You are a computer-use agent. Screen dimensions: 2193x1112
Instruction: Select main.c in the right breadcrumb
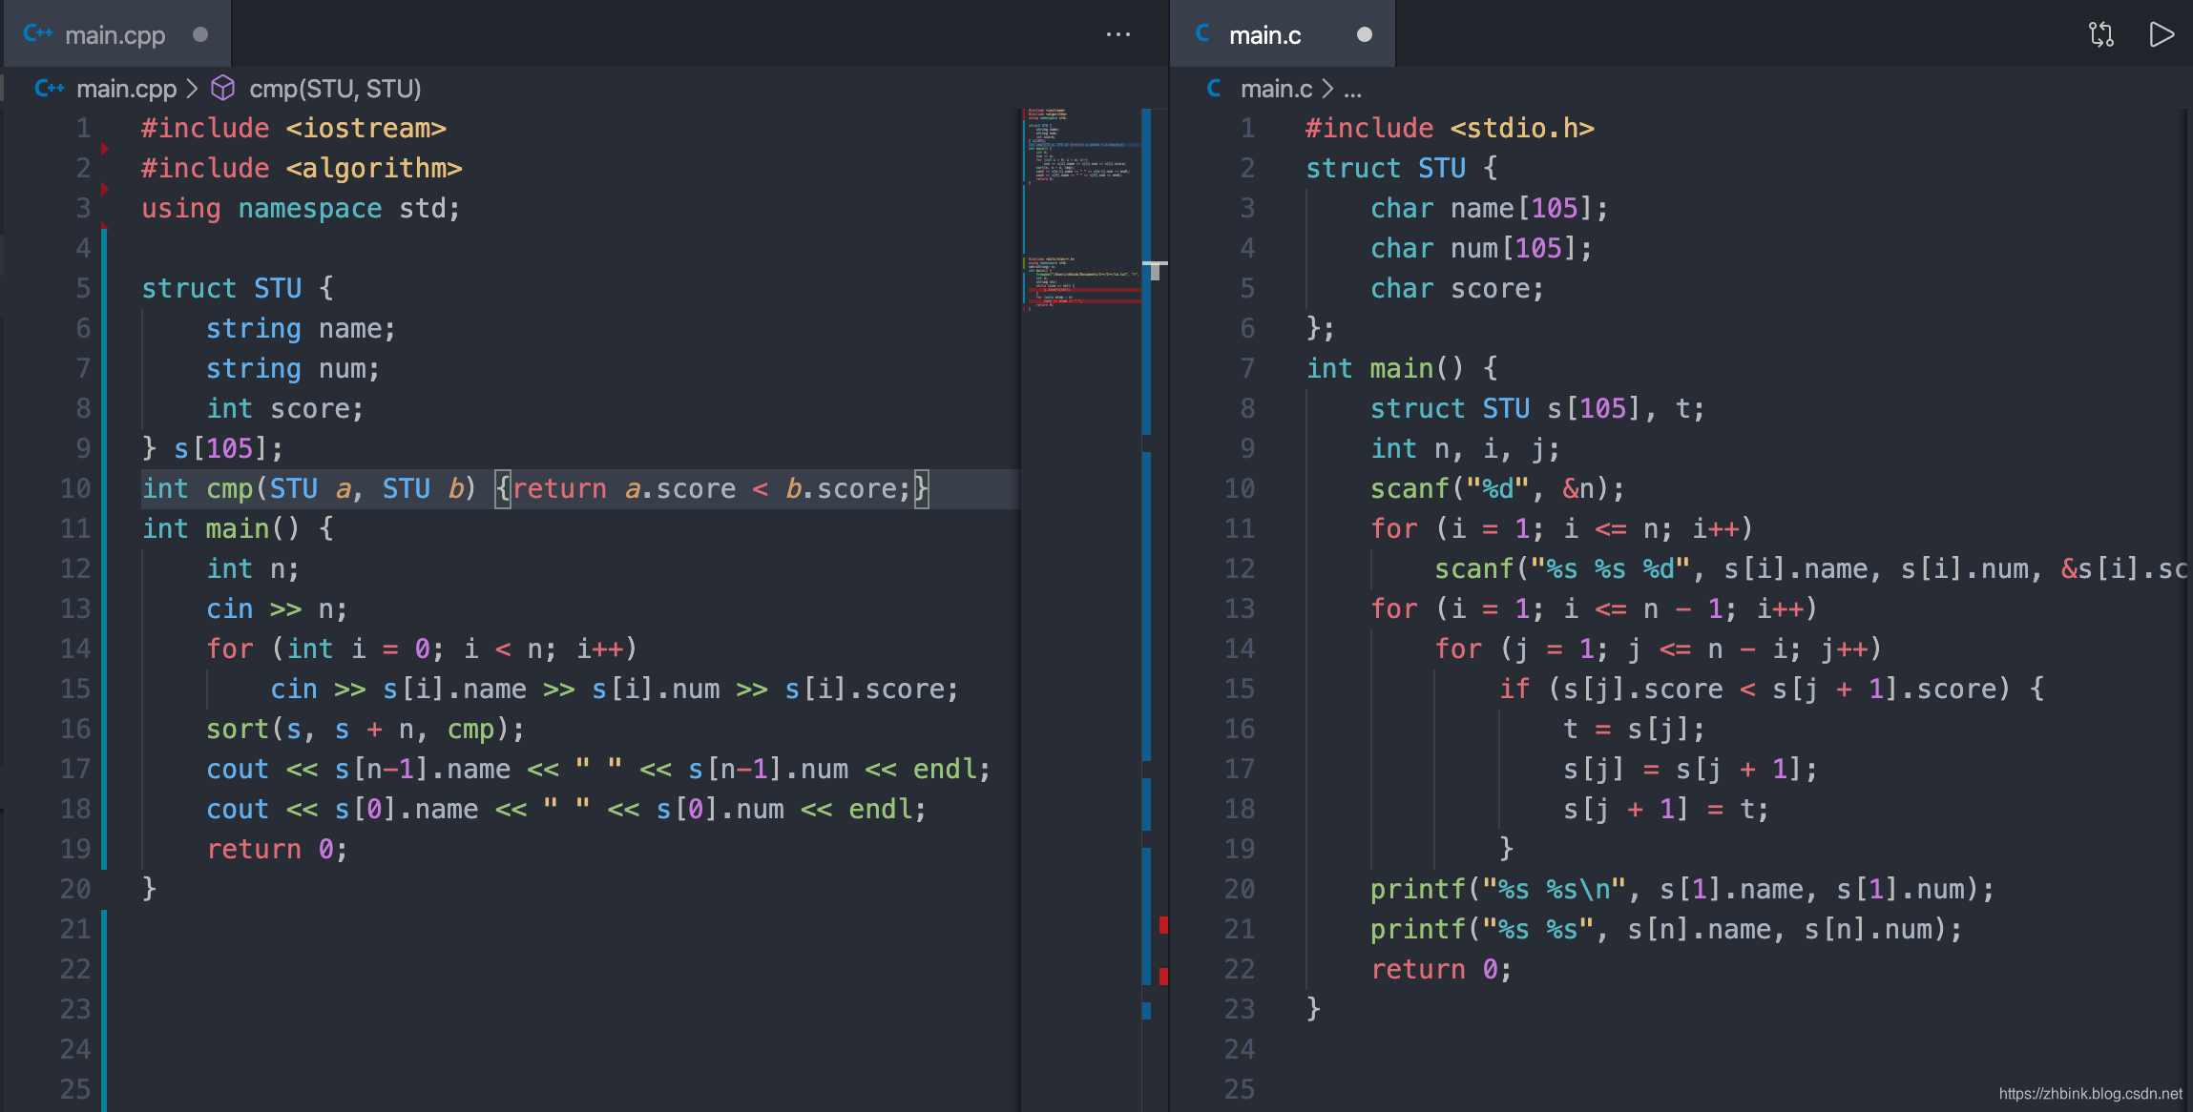1277,89
